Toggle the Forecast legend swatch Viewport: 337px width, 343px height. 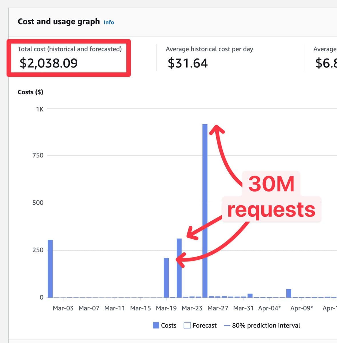(x=187, y=325)
